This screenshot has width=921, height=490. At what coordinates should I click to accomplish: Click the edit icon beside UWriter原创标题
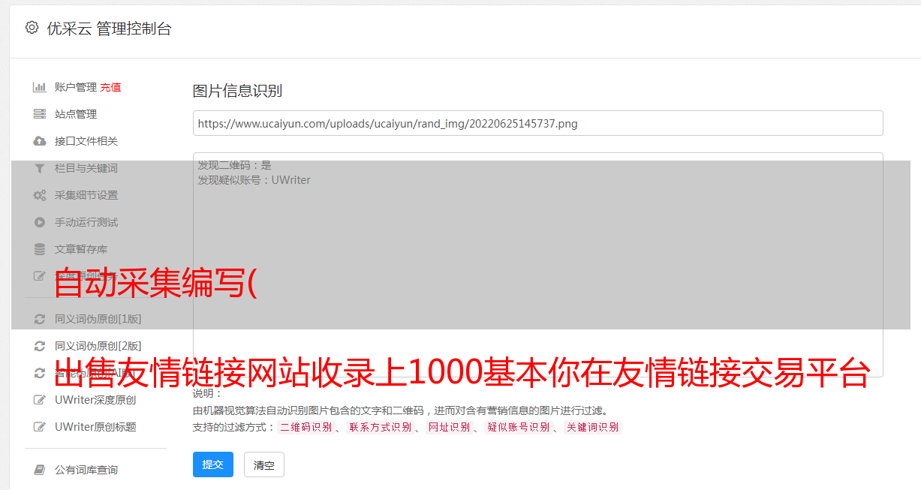(40, 427)
